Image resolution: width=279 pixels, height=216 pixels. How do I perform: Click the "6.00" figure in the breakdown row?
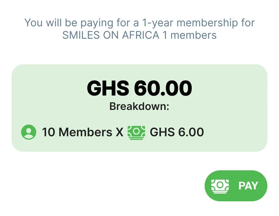pos(191,132)
